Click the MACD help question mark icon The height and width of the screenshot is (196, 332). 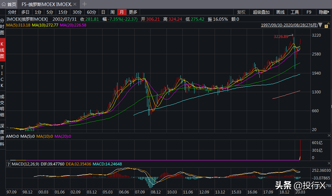pyautogui.click(x=9, y=164)
